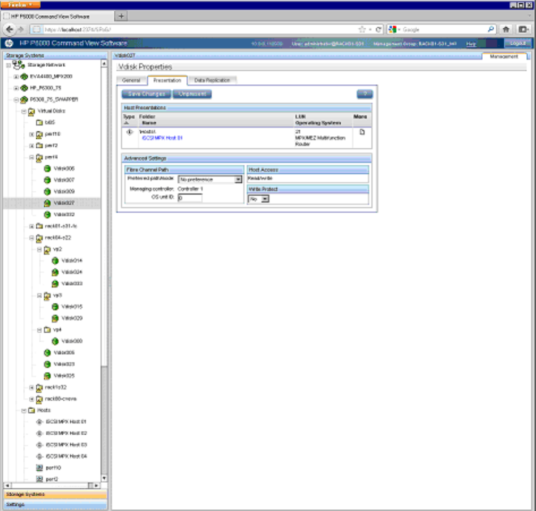Click the iSCSI MPX Host 04 tree icon

pyautogui.click(x=39, y=456)
